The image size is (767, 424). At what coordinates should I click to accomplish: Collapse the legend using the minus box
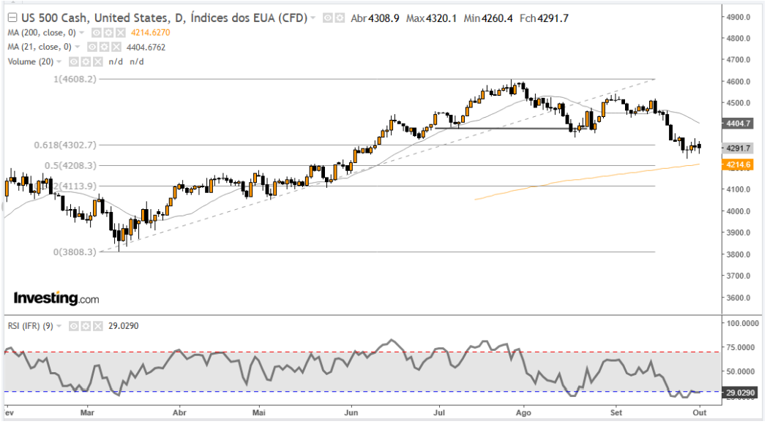11,18
